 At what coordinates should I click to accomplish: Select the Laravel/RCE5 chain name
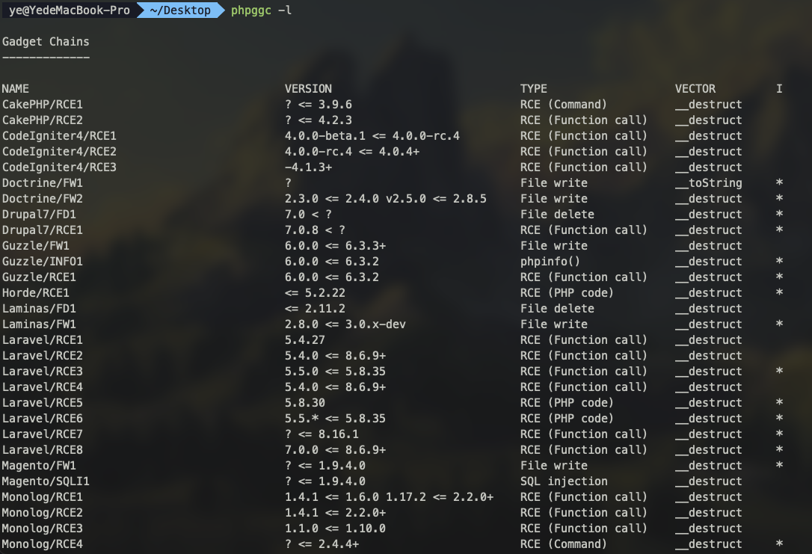tap(43, 403)
